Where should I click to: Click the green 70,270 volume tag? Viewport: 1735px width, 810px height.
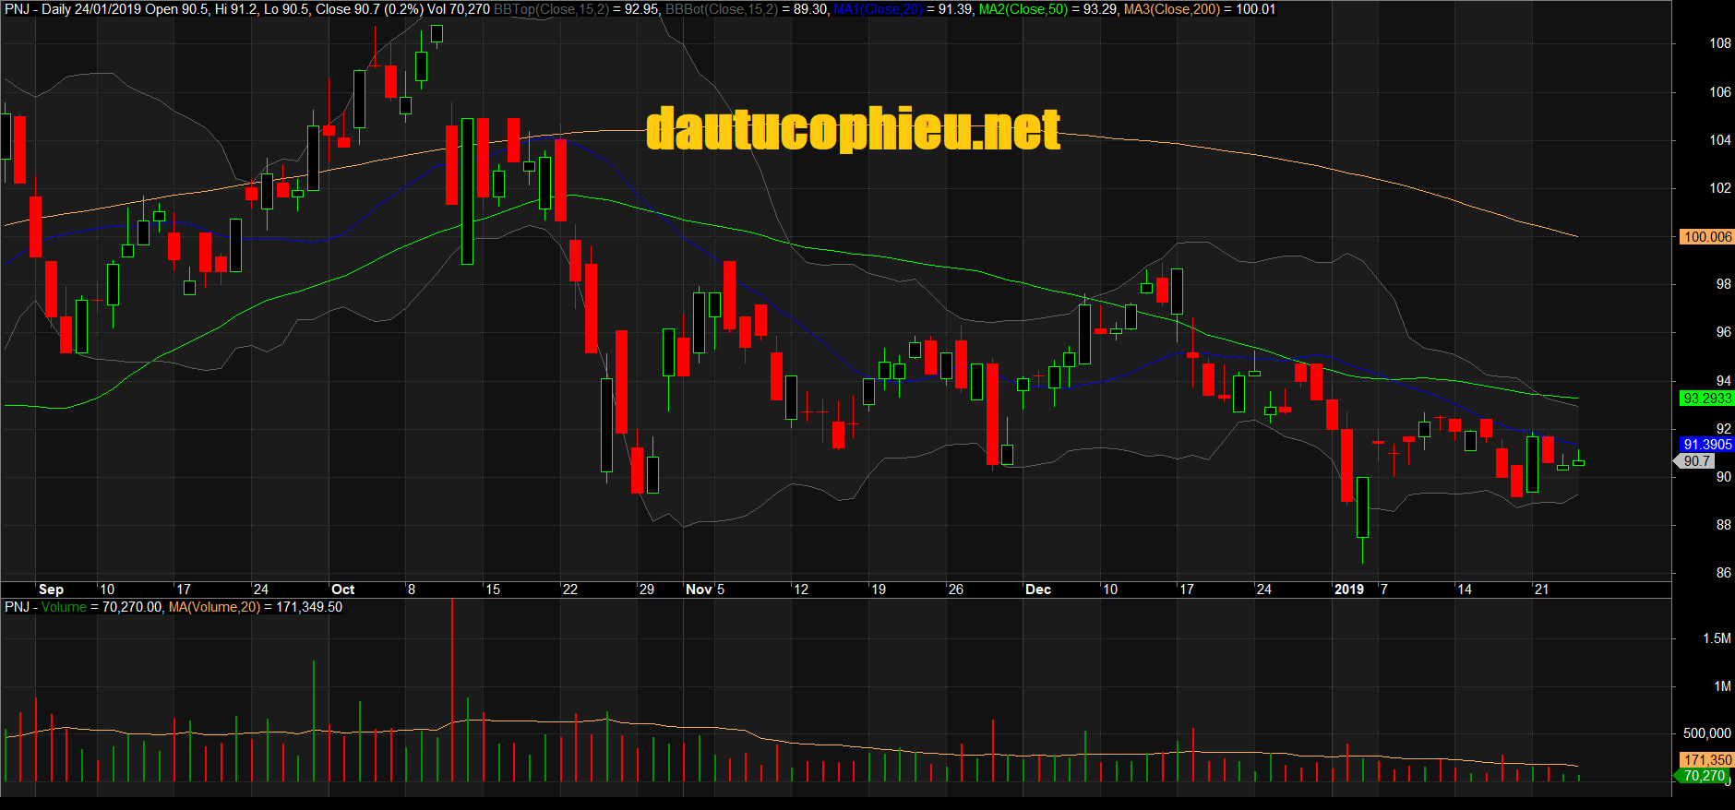click(x=1704, y=776)
